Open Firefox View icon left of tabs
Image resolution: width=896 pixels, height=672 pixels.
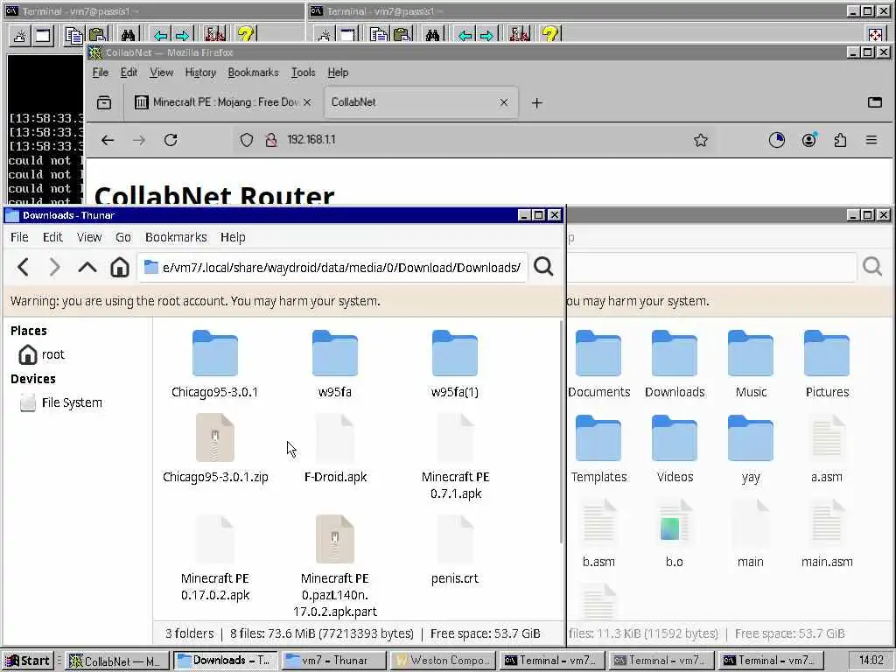[x=104, y=103]
